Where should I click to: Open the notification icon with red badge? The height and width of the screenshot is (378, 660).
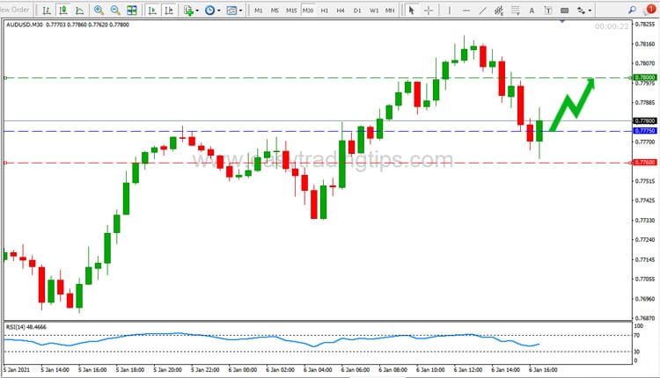(650, 10)
